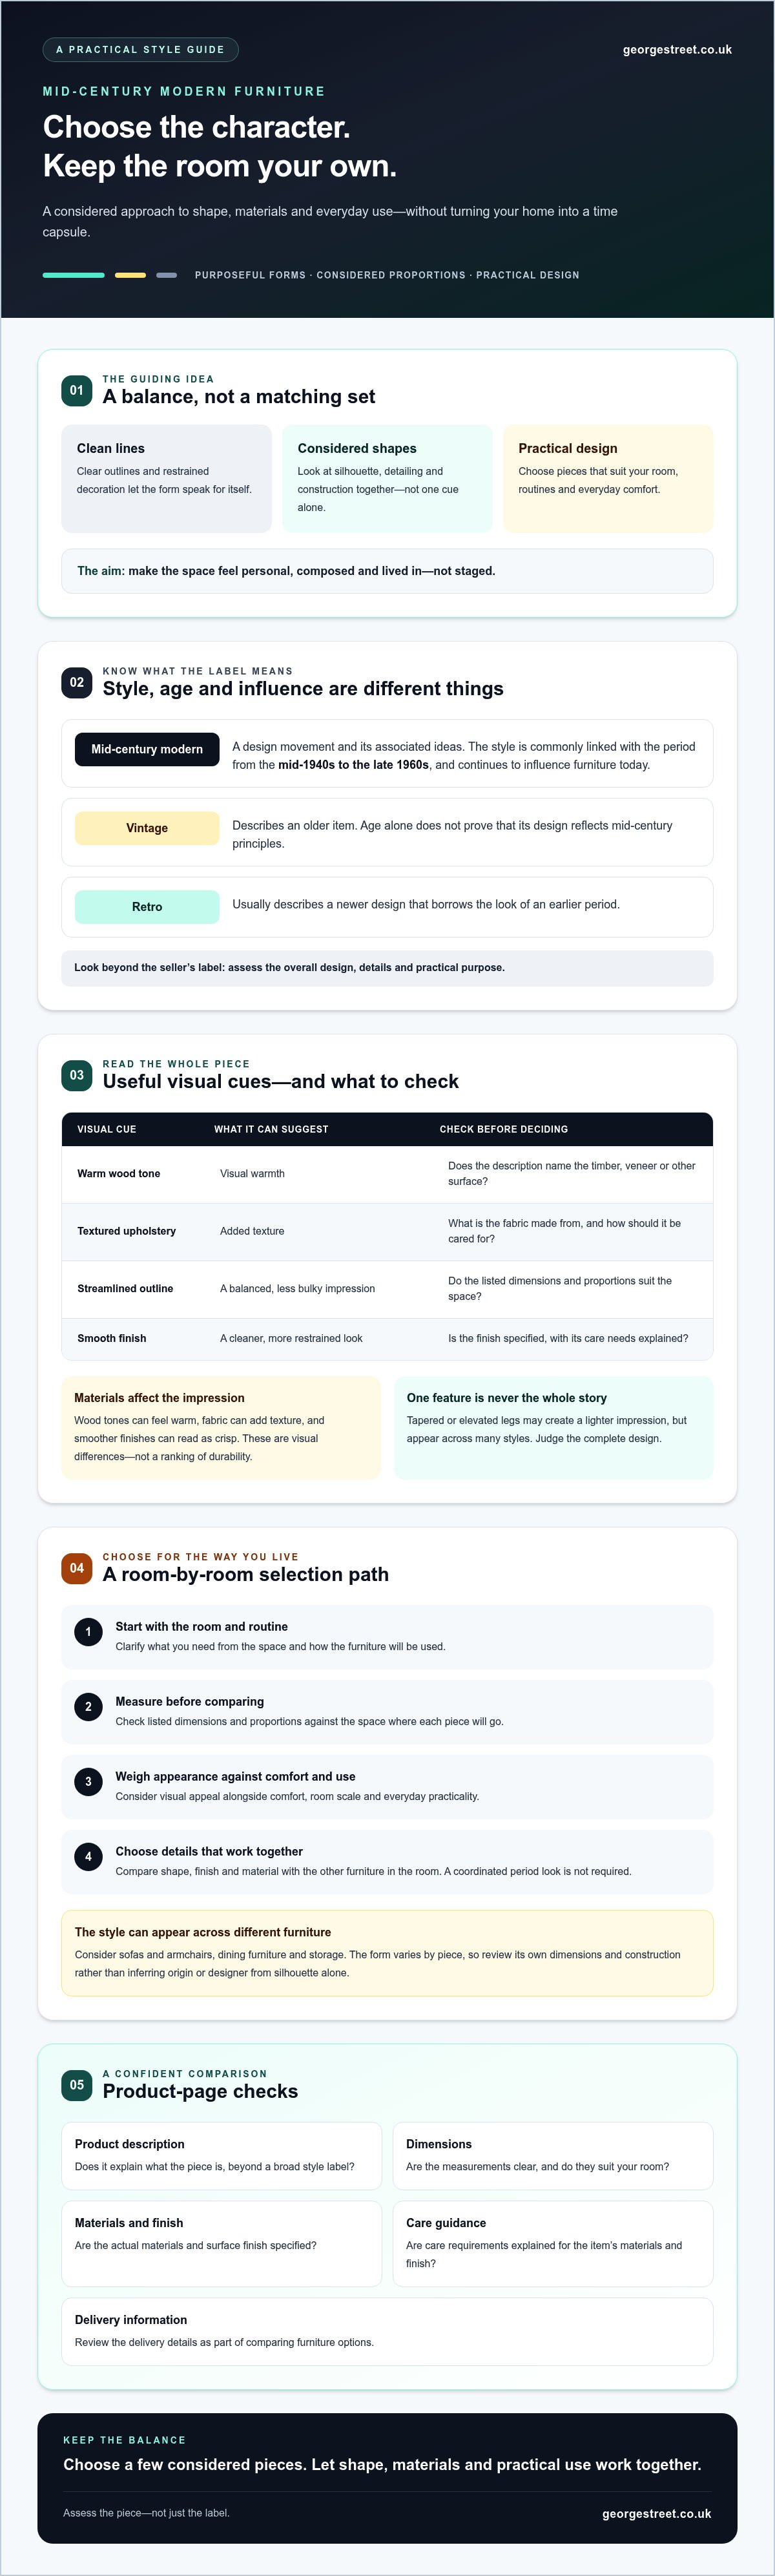Select step 2 circle for measuring
Screen dimensions: 775x2576
(x=88, y=1707)
